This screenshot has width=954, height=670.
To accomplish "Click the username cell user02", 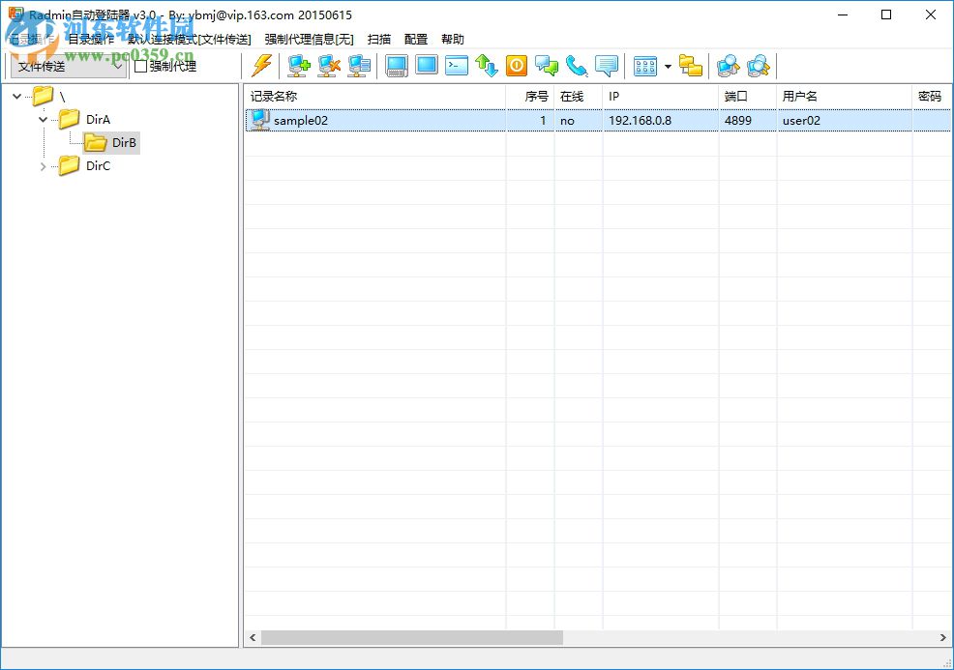I will click(x=801, y=121).
